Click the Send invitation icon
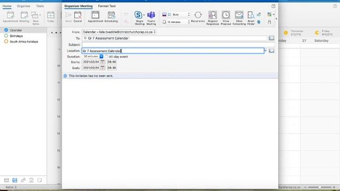This screenshot has width=340, height=191. [x=69, y=17]
